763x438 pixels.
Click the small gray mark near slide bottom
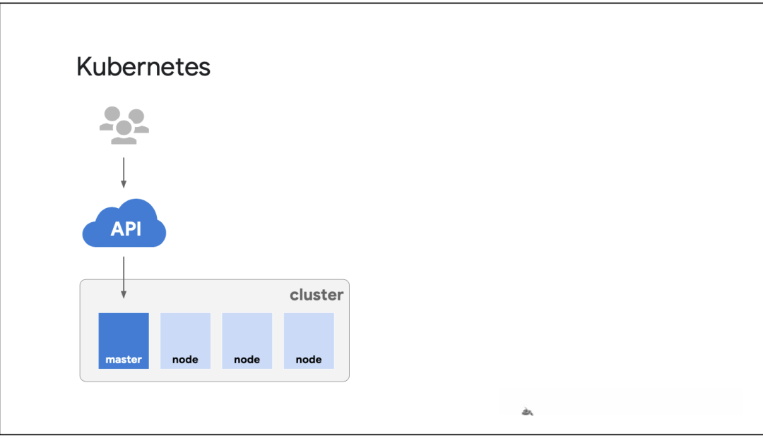[x=527, y=412]
